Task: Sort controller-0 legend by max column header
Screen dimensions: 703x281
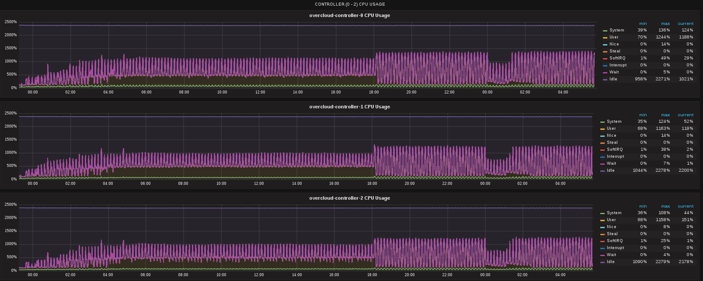Action: (x=665, y=24)
